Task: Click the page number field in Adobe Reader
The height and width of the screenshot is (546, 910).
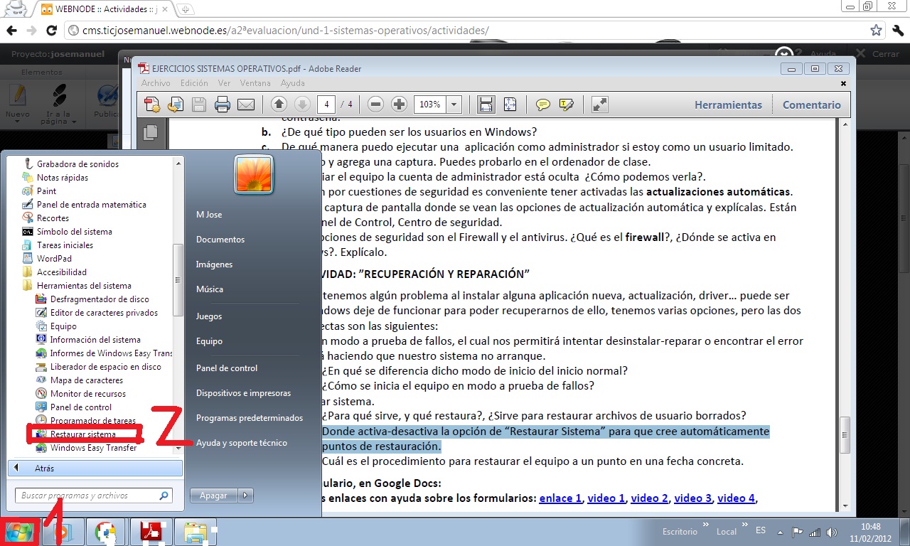Action: [326, 105]
